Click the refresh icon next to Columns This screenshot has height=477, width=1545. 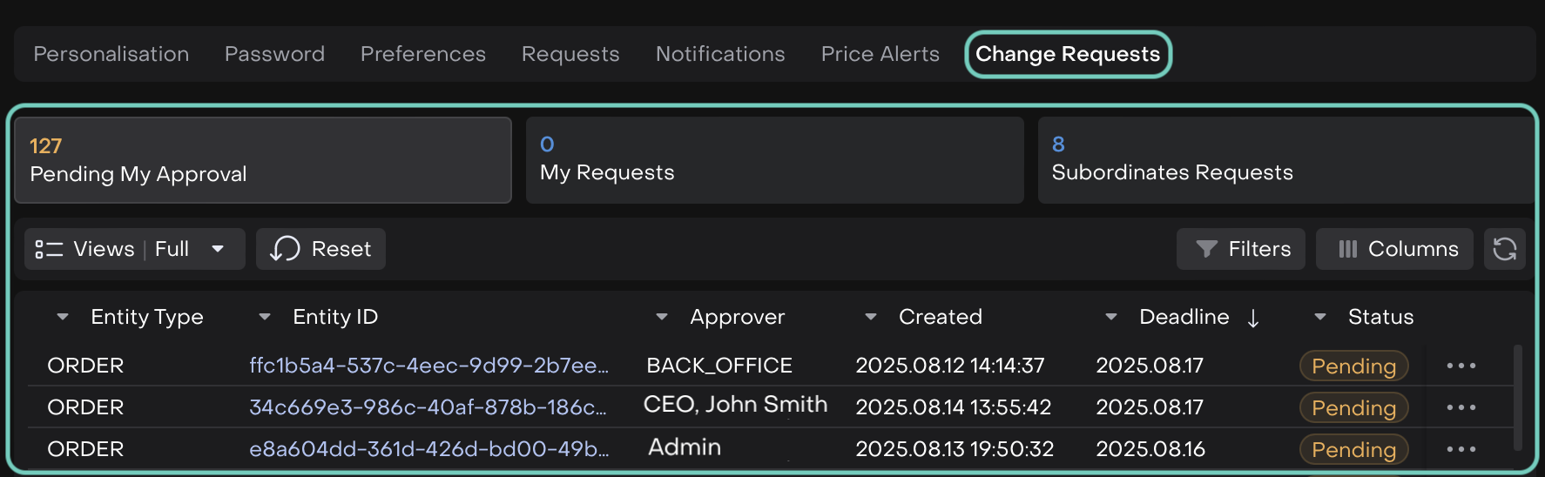(x=1504, y=249)
